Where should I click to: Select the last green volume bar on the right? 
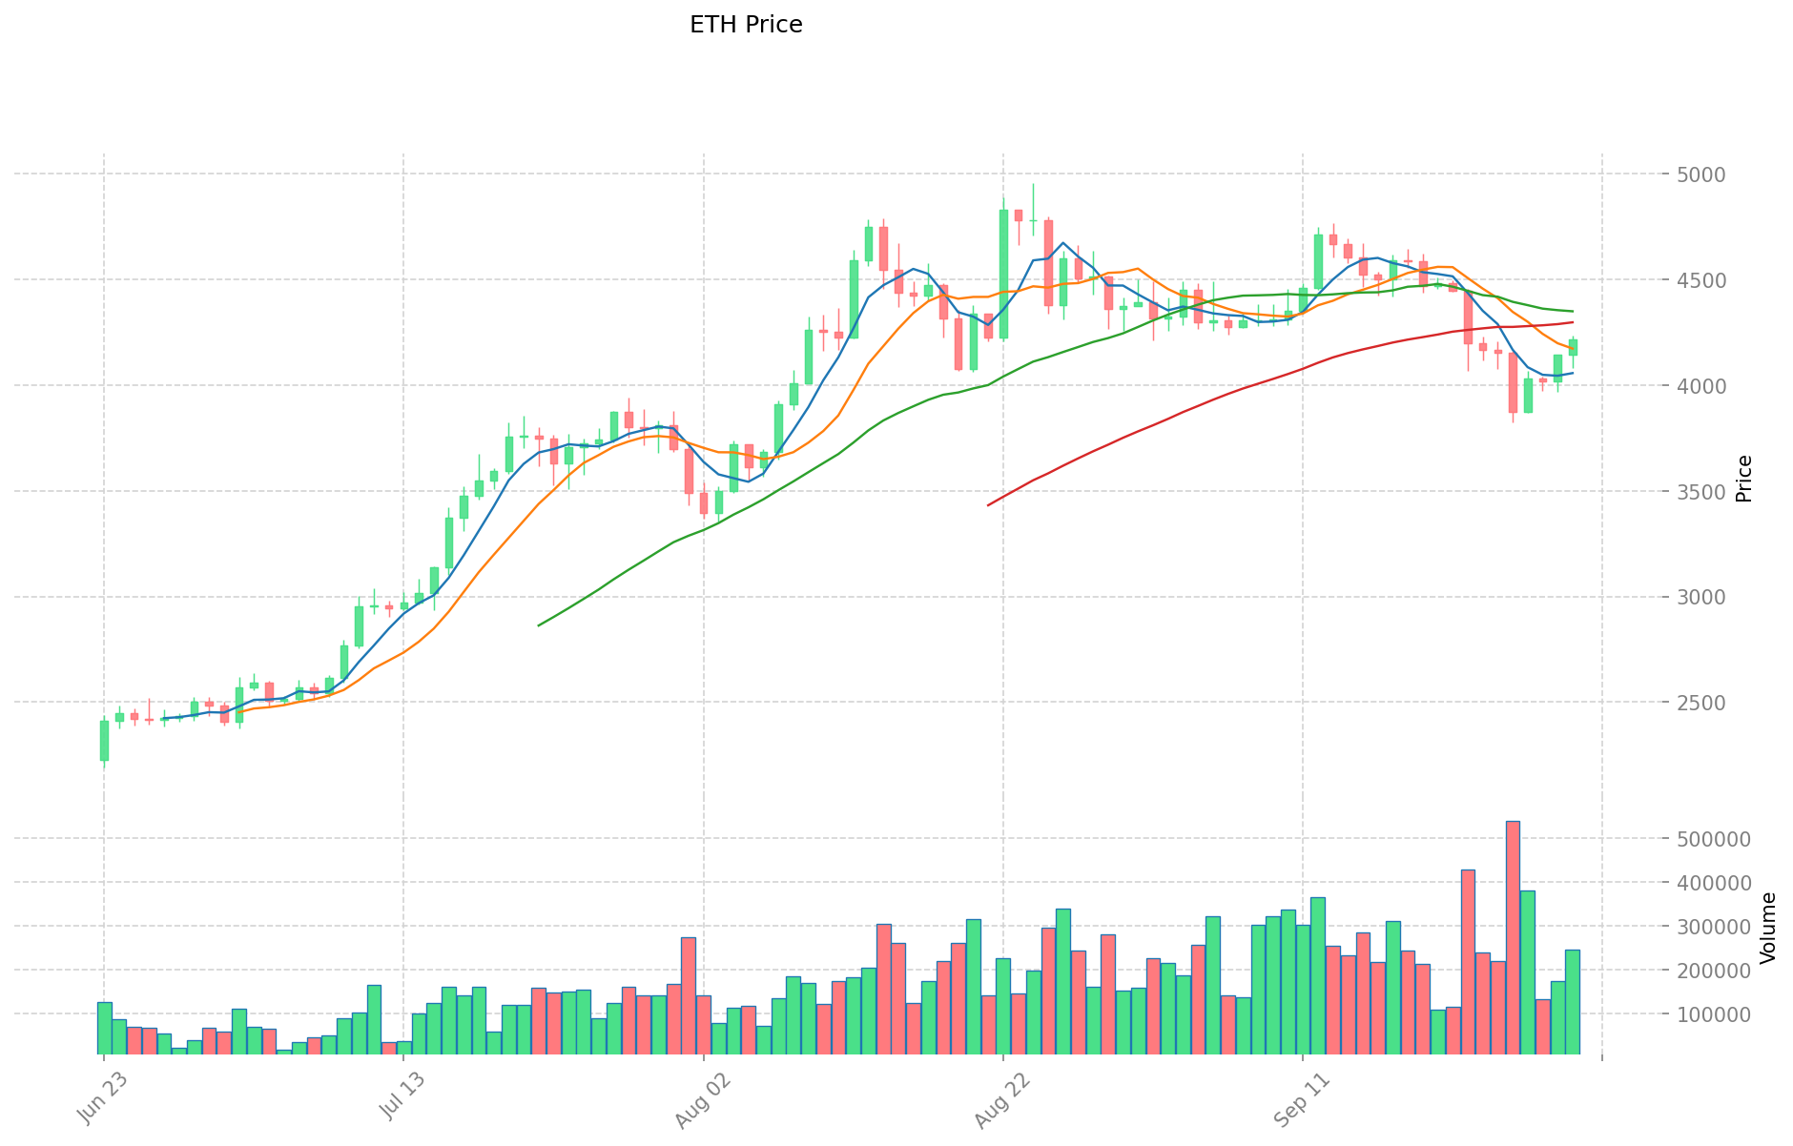pos(1572,1001)
